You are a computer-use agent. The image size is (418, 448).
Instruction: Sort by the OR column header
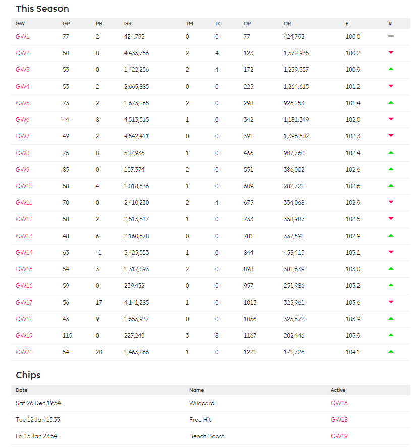[x=287, y=23]
